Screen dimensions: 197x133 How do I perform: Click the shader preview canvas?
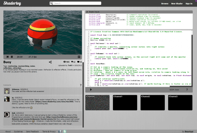43,33
